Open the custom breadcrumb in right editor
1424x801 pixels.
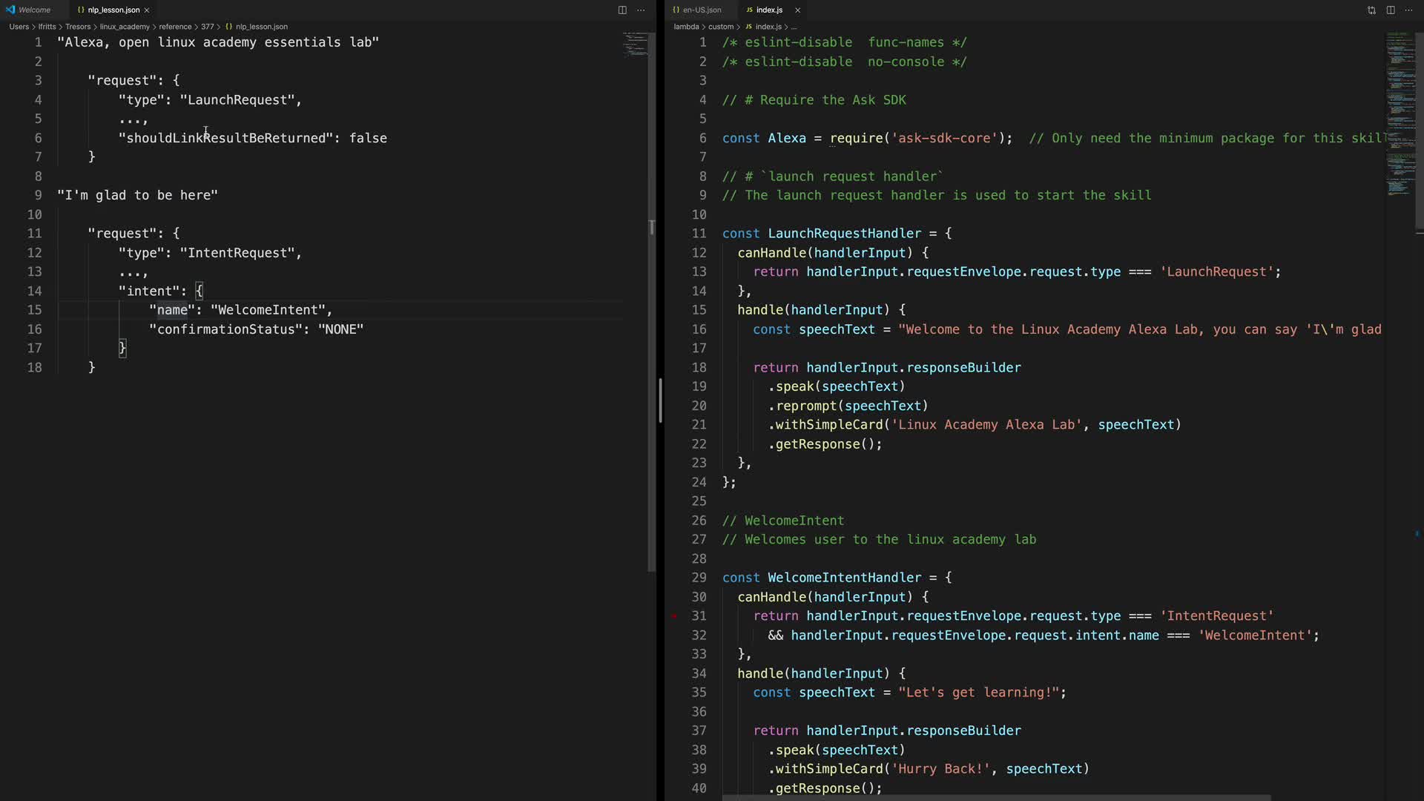[721, 27]
